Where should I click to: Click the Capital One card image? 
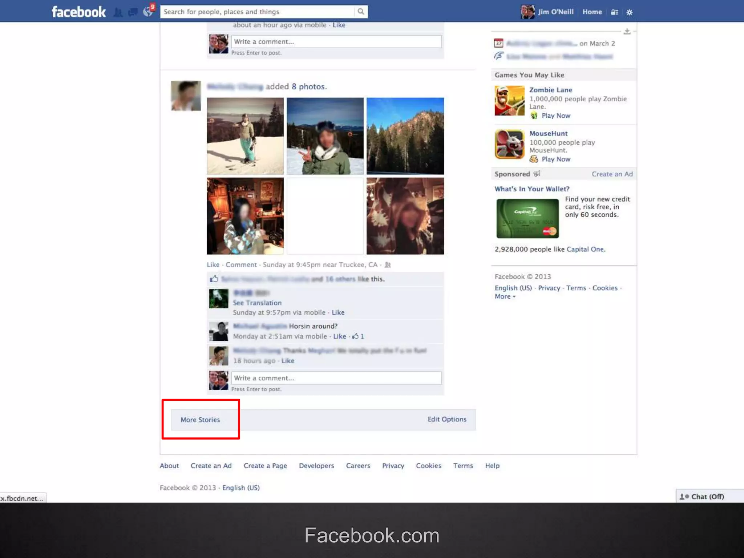coord(527,218)
